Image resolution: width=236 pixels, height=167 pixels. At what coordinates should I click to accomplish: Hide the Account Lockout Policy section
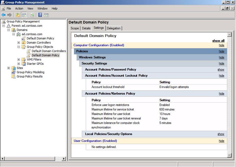pyautogui.click(x=221, y=76)
